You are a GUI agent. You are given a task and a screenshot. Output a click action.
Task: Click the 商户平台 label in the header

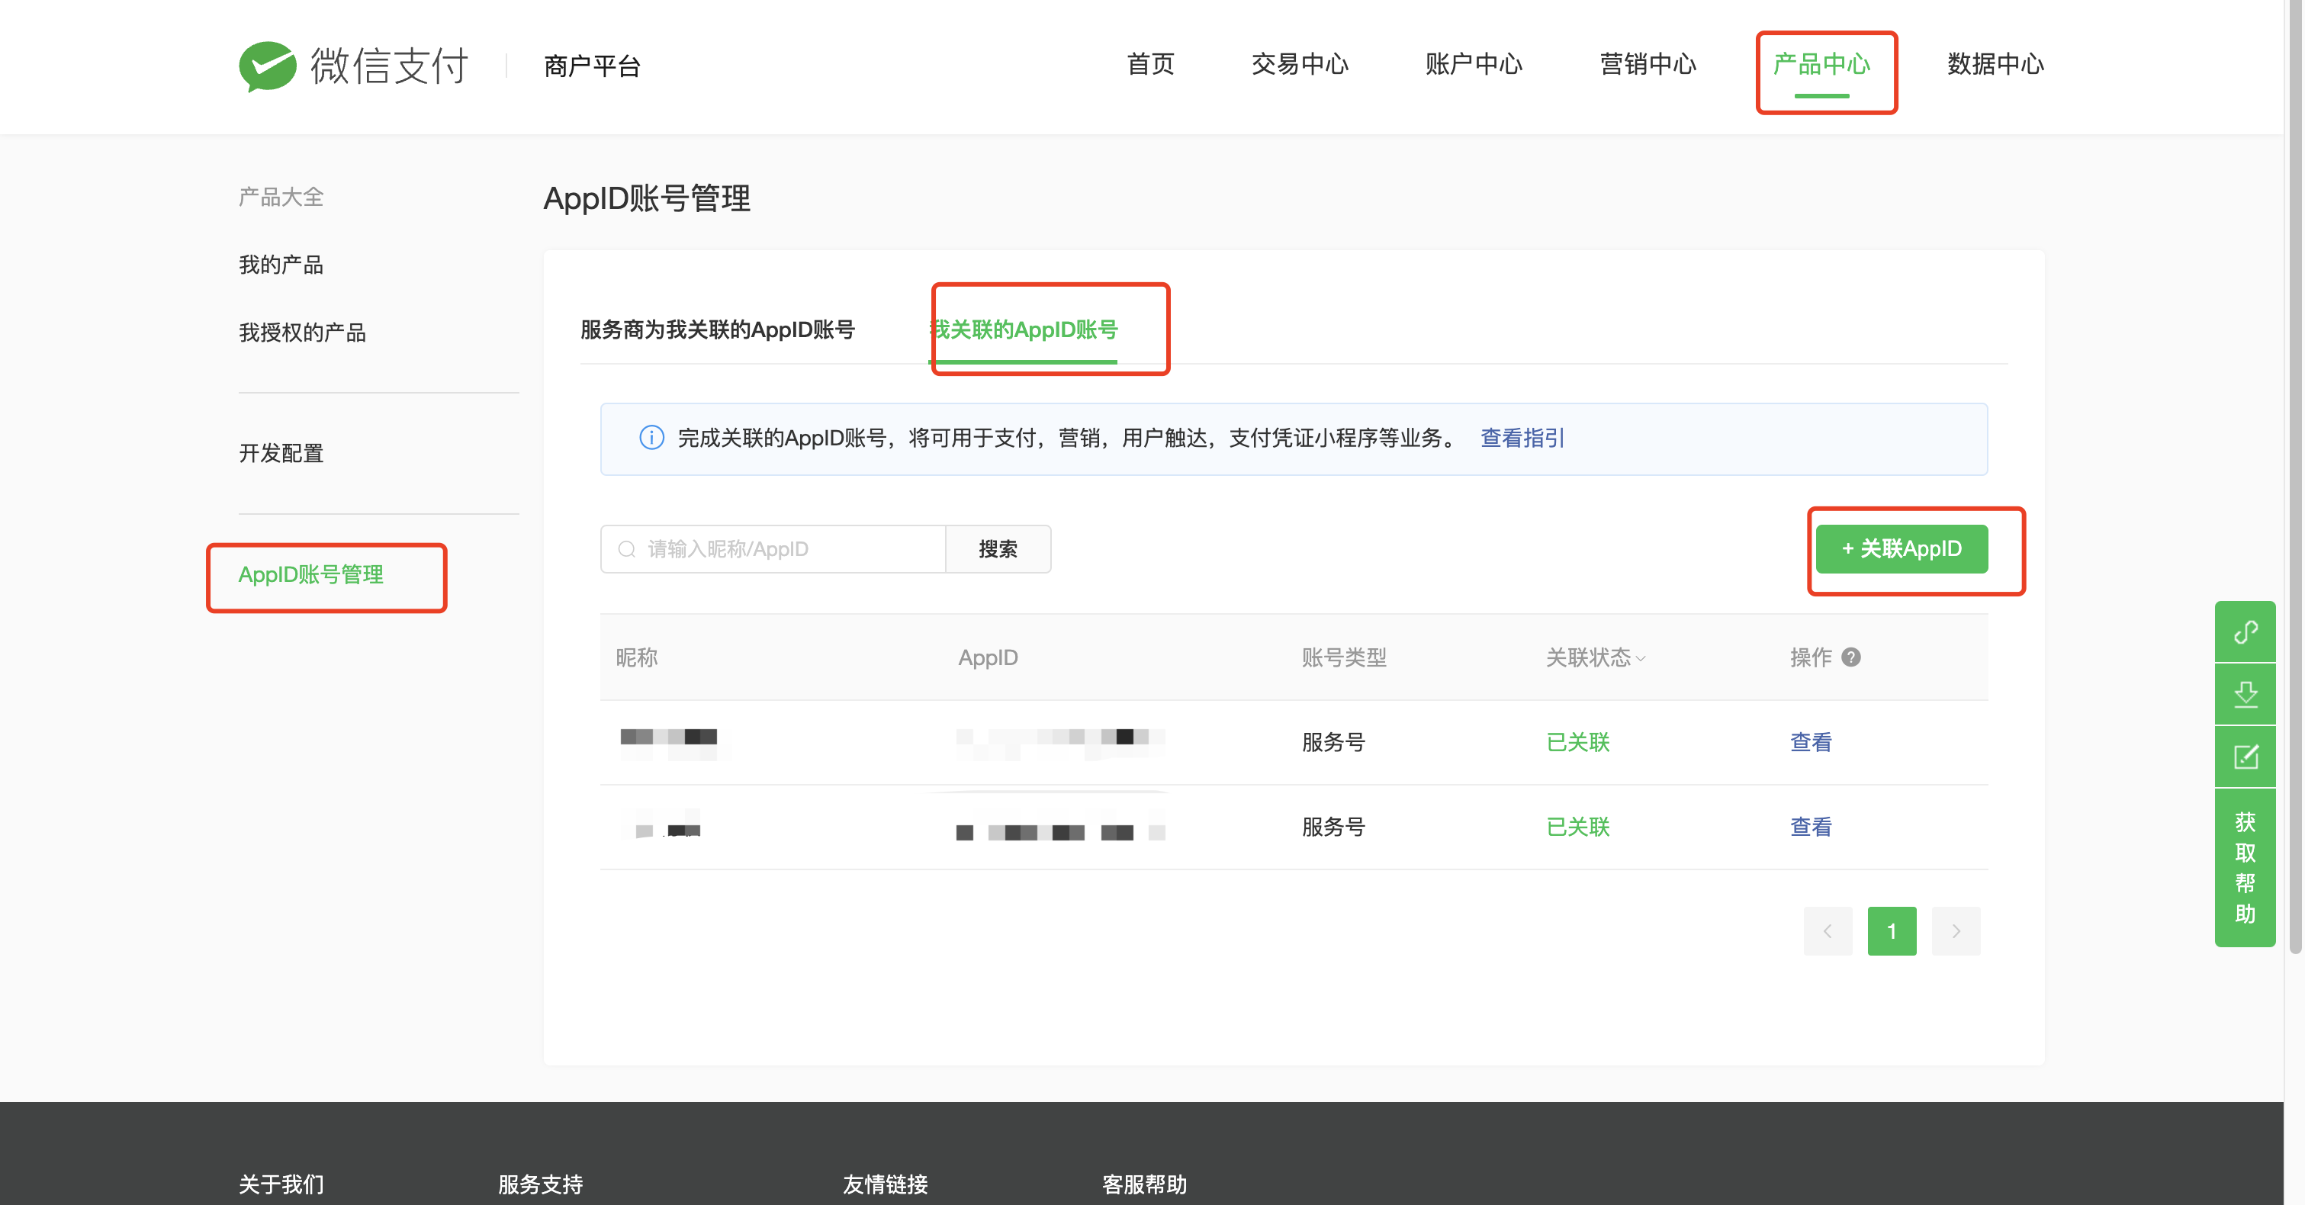click(x=593, y=66)
